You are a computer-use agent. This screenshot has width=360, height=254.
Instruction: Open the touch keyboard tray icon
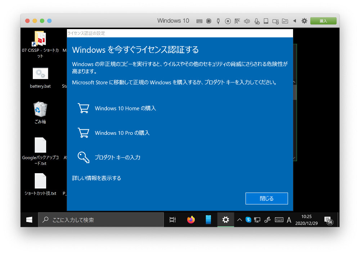click(279, 220)
